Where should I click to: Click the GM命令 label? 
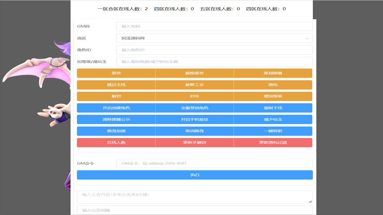(85, 163)
